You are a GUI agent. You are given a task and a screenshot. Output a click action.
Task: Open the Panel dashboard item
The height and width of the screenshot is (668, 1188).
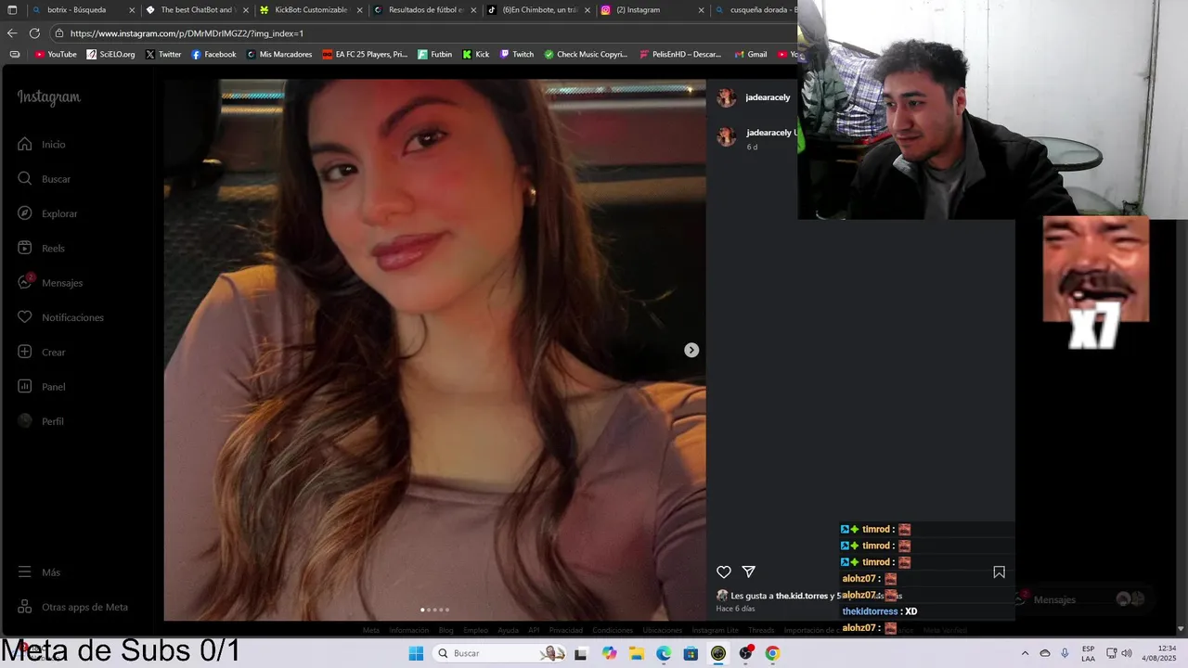42,386
